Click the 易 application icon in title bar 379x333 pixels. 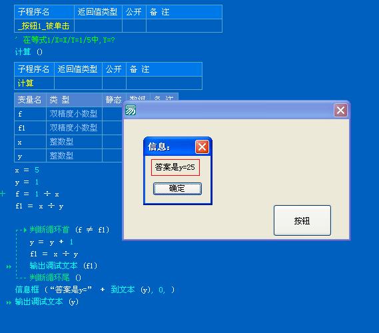(x=131, y=110)
